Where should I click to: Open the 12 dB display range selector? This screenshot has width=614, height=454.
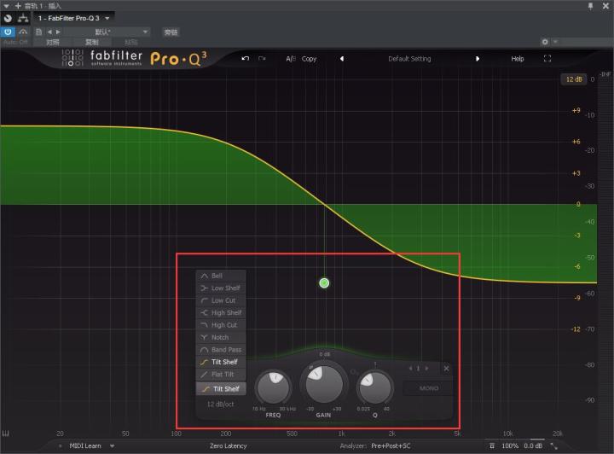(x=574, y=79)
